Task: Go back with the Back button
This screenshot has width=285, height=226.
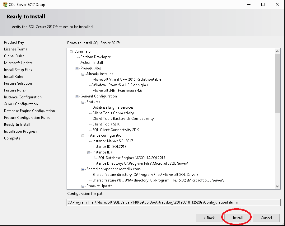Action: point(209,218)
